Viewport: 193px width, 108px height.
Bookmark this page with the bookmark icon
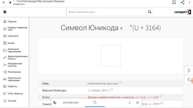pyautogui.click(x=174, y=2)
